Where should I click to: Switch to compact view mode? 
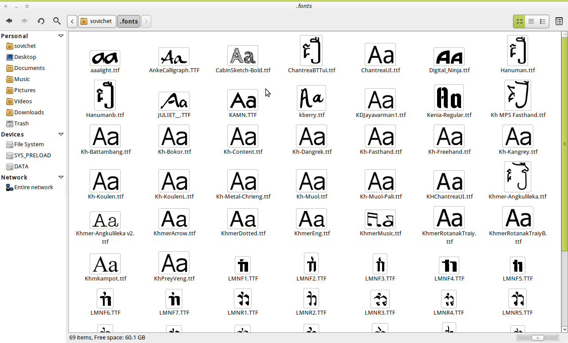point(543,21)
